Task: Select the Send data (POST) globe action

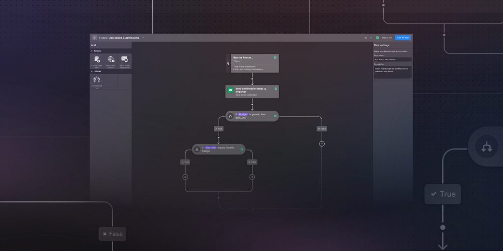Action: (111, 61)
